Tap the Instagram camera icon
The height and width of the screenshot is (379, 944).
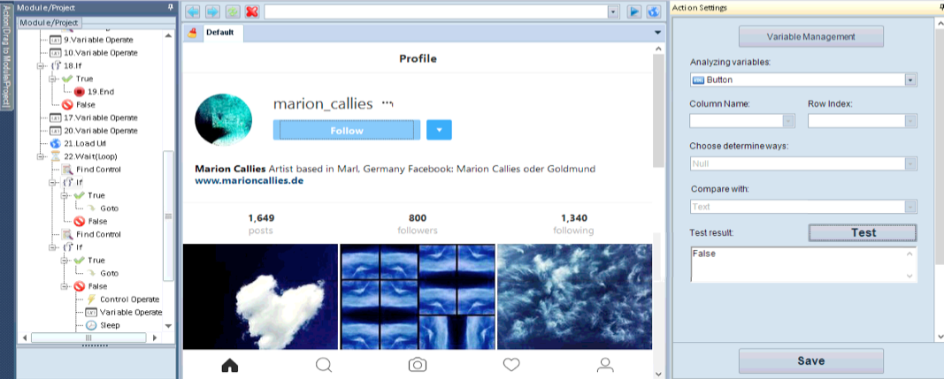(x=418, y=365)
